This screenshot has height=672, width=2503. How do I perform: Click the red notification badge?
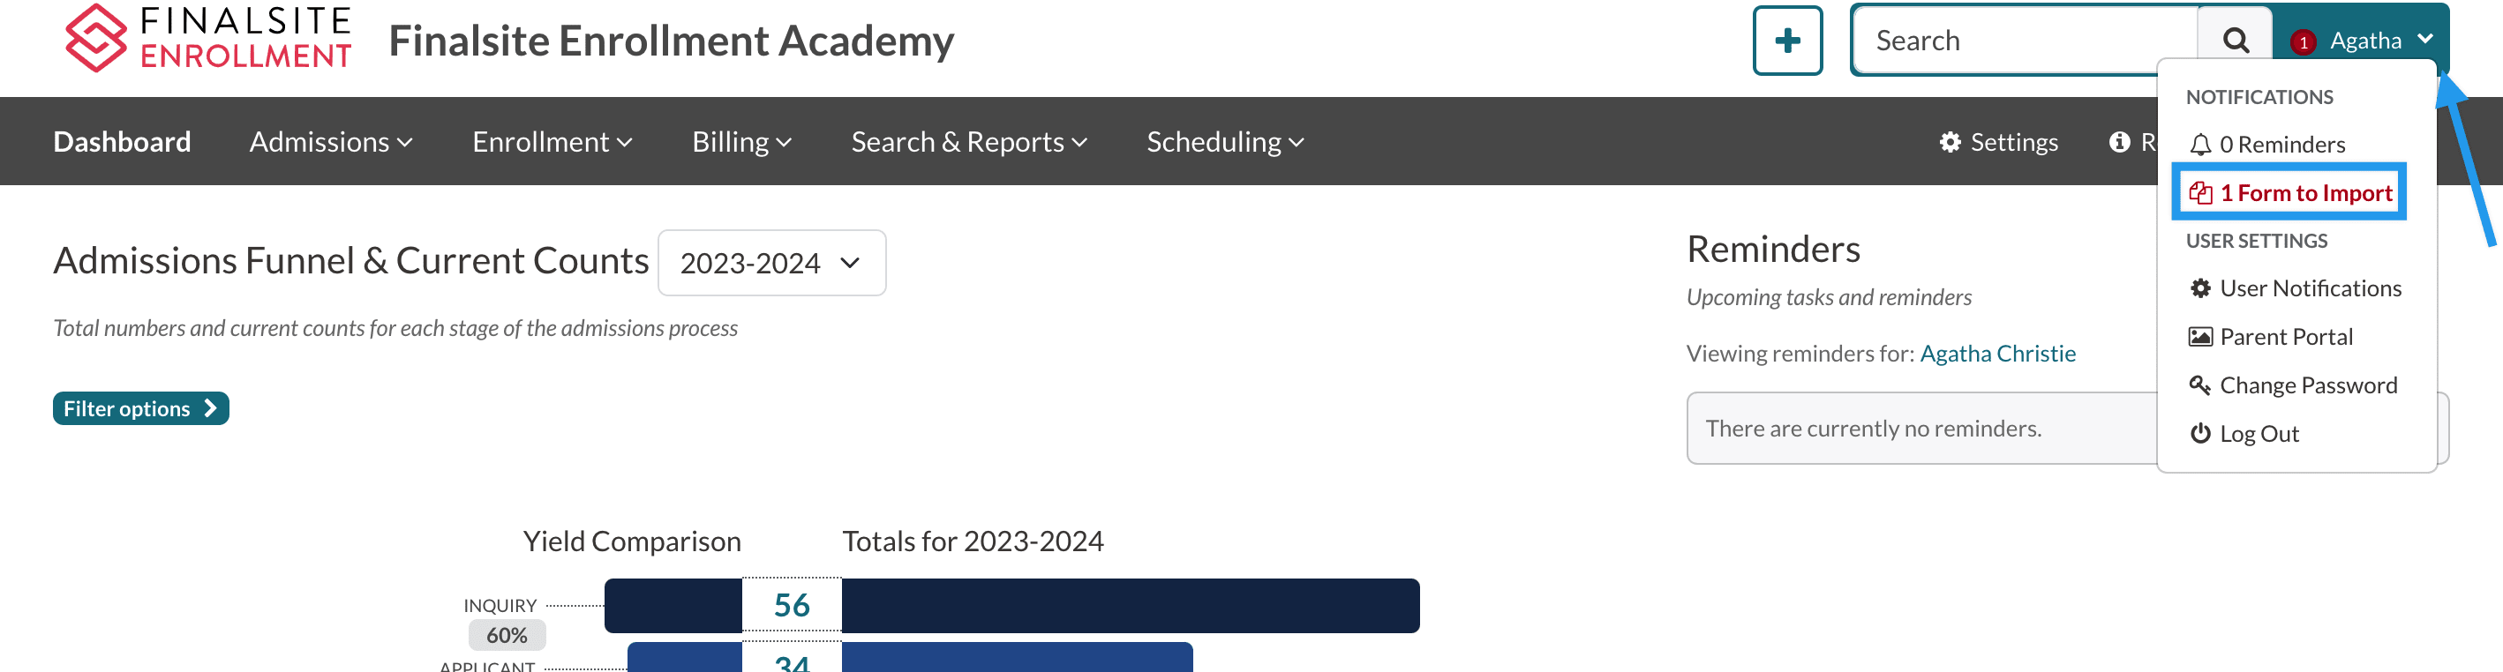tap(2302, 42)
